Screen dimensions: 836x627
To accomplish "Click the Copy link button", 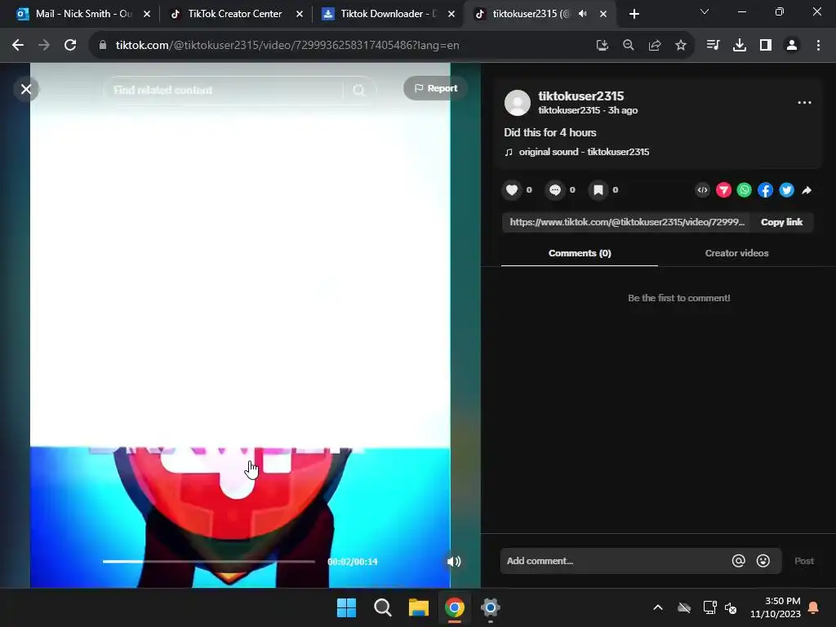I will pyautogui.click(x=781, y=222).
